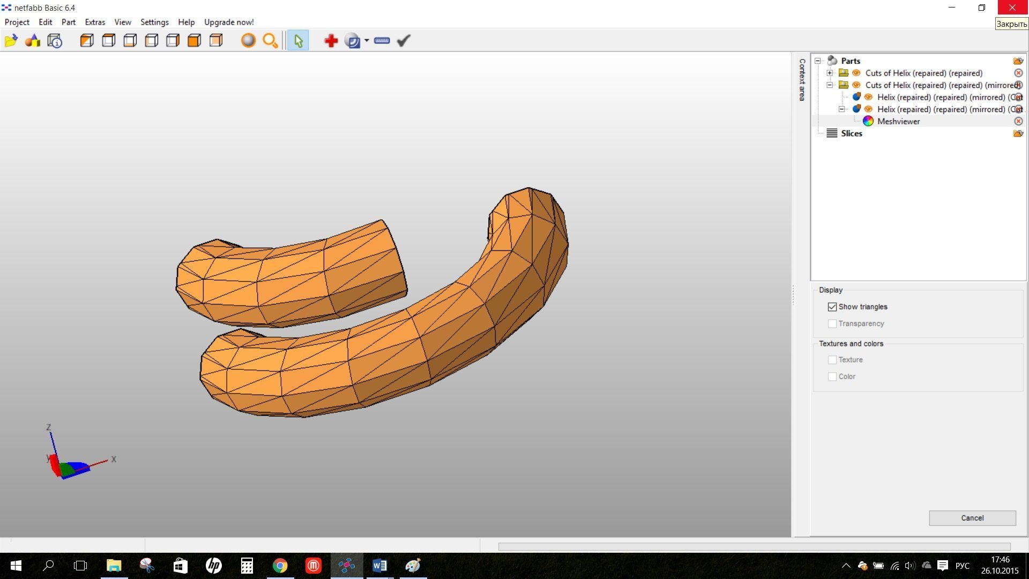Collapse the Parts tree node
This screenshot has height=579, width=1029.
coord(818,61)
